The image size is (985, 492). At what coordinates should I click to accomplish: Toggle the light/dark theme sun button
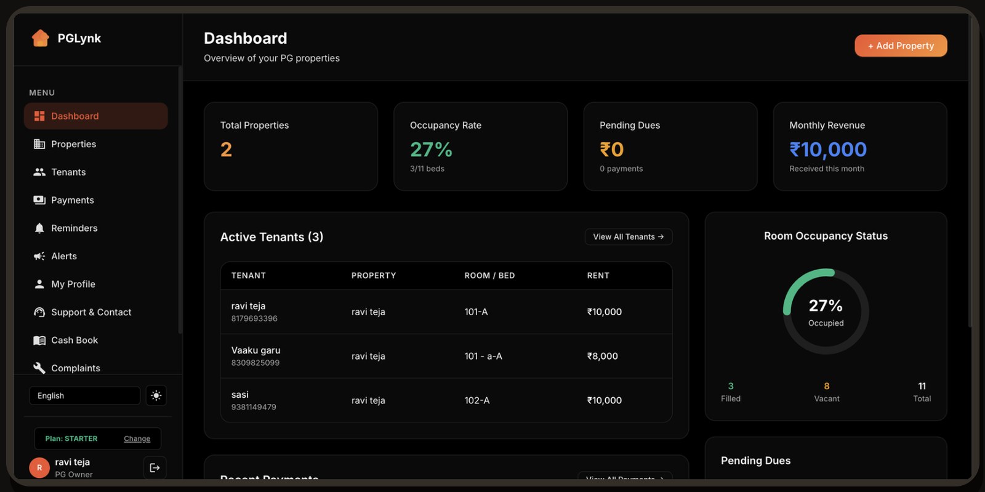(156, 396)
